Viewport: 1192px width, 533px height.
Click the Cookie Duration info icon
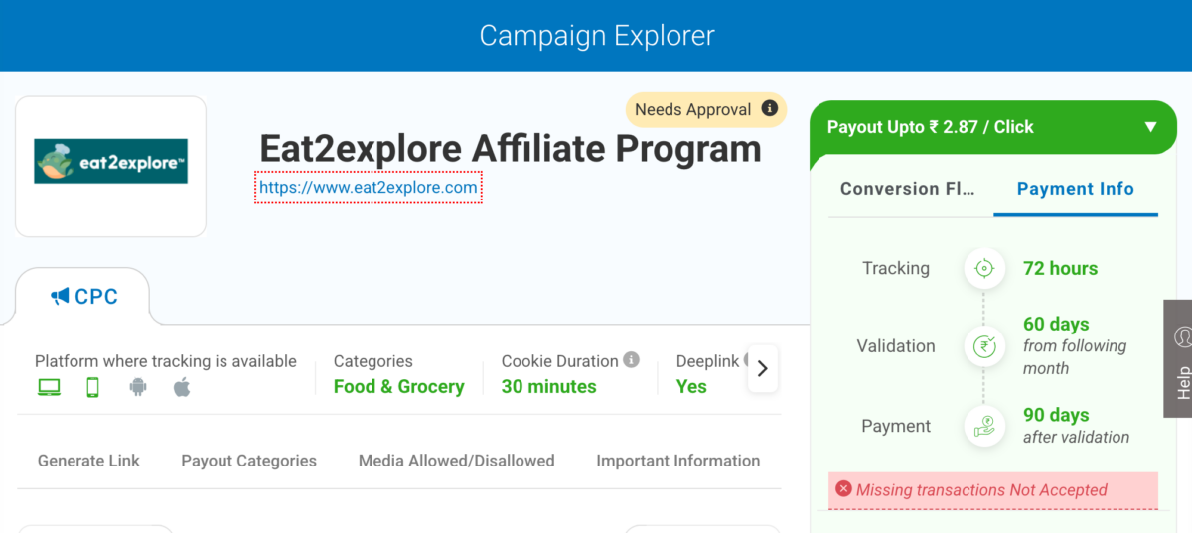point(632,360)
